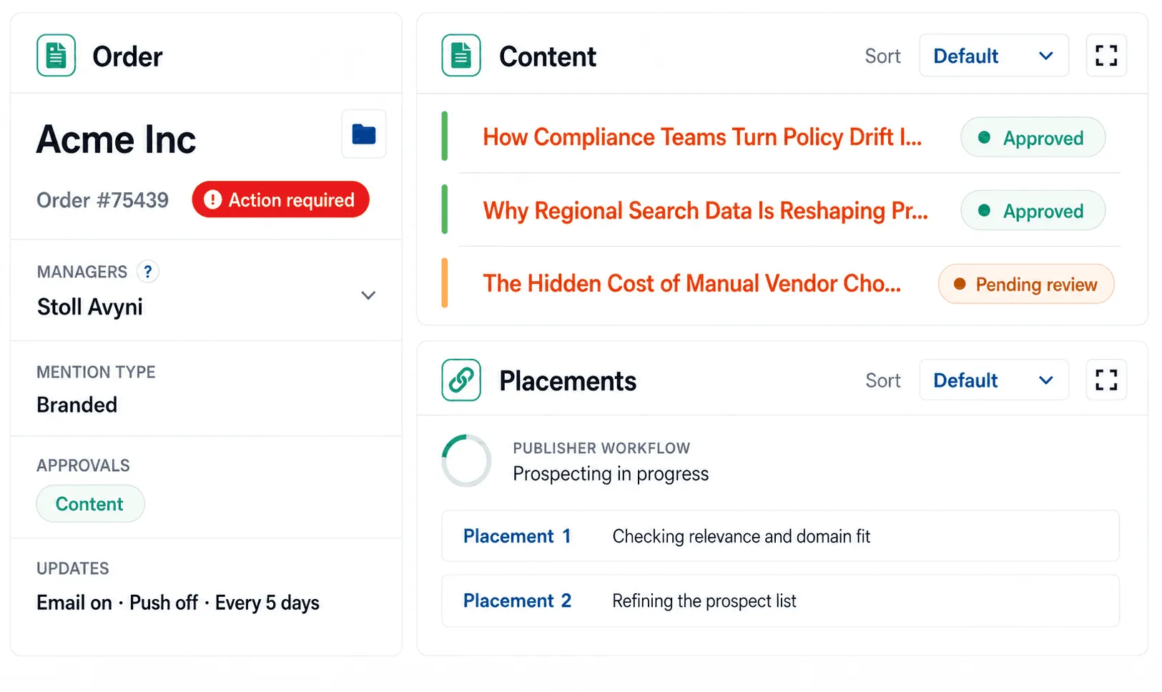Expand the Placements panel to fullscreen
This screenshot has width=1162, height=692.
pos(1106,380)
